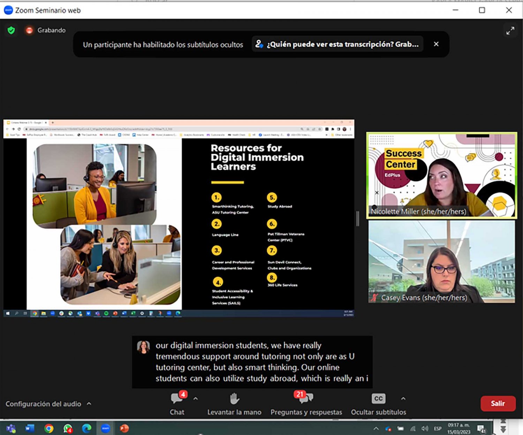Click the Zoom logo in the title bar
Screen dimensions: 523x435
point(8,10)
